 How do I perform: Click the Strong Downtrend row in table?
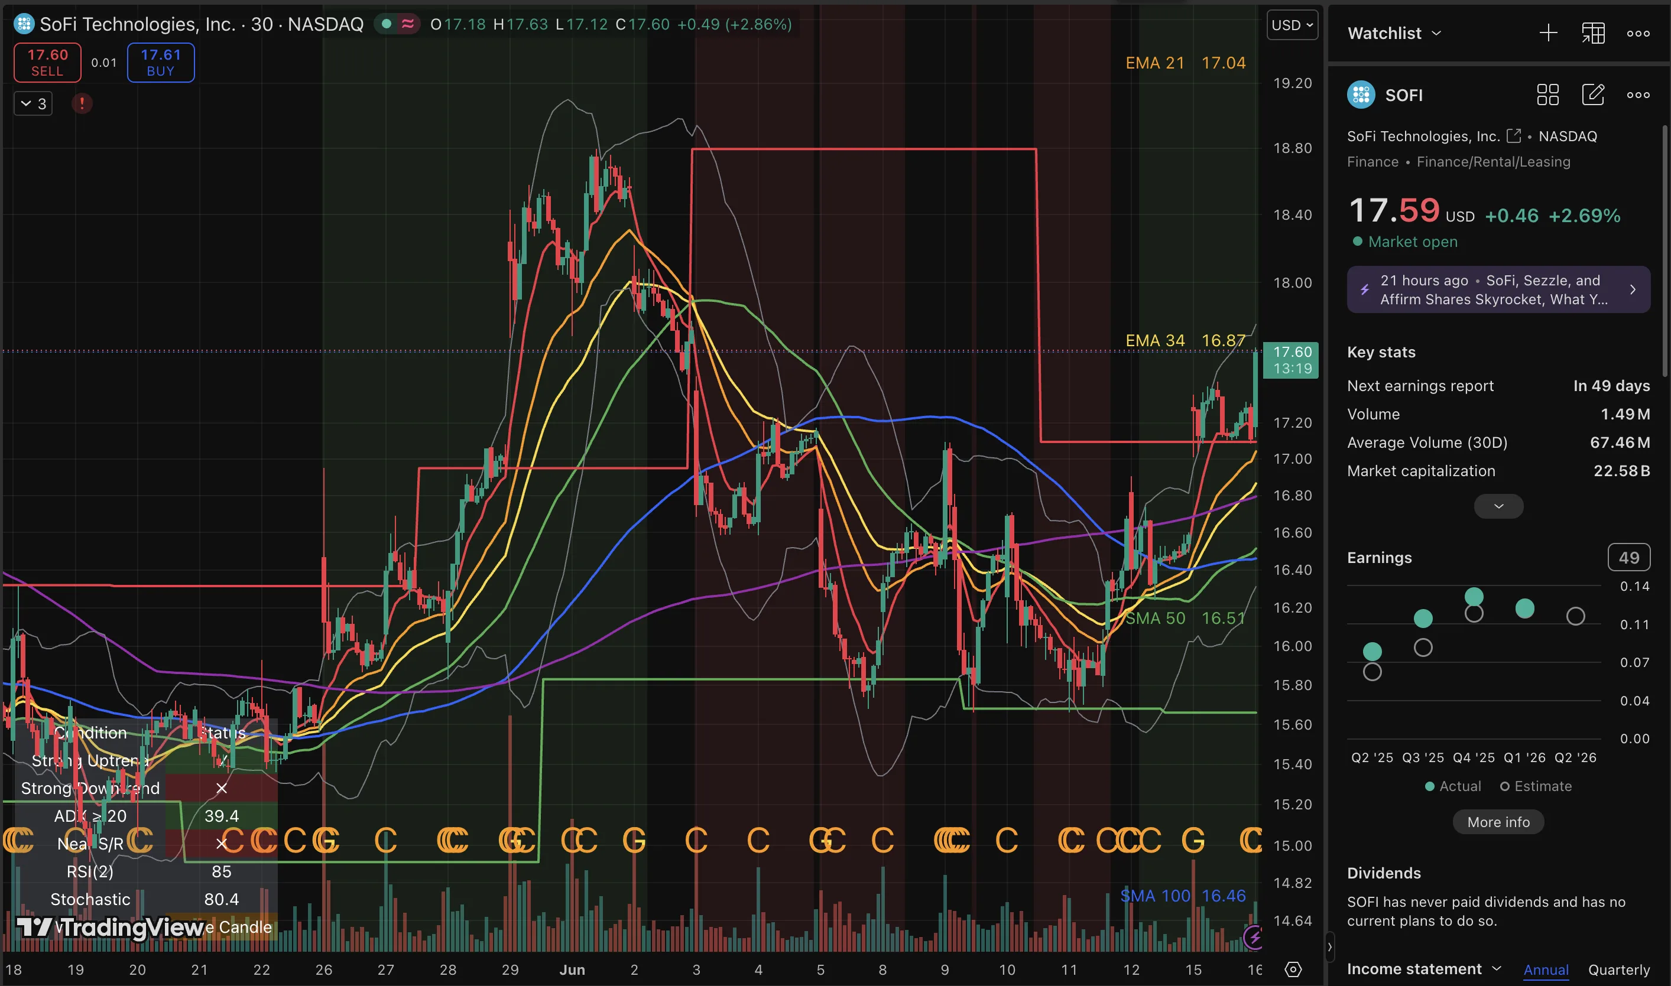tap(145, 788)
